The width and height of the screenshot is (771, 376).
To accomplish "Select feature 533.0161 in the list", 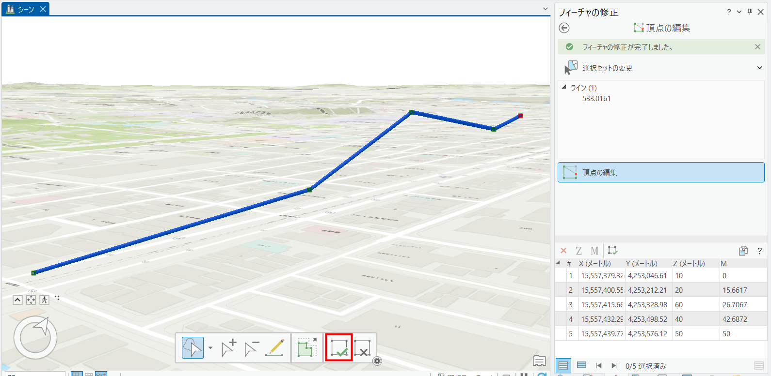I will (x=596, y=99).
